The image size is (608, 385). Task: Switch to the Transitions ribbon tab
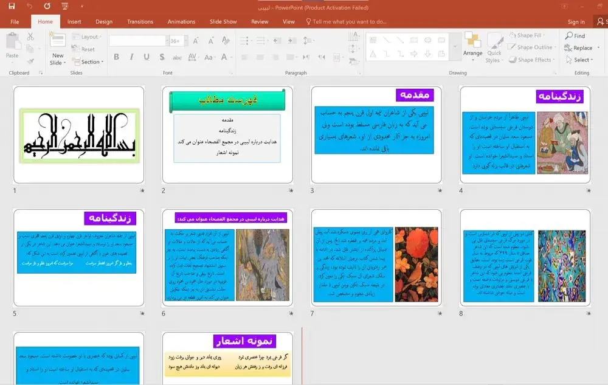140,21
